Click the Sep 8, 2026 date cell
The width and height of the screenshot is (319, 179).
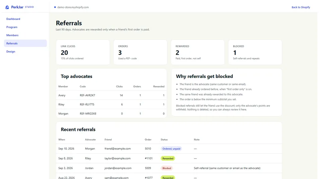[x=65, y=158]
